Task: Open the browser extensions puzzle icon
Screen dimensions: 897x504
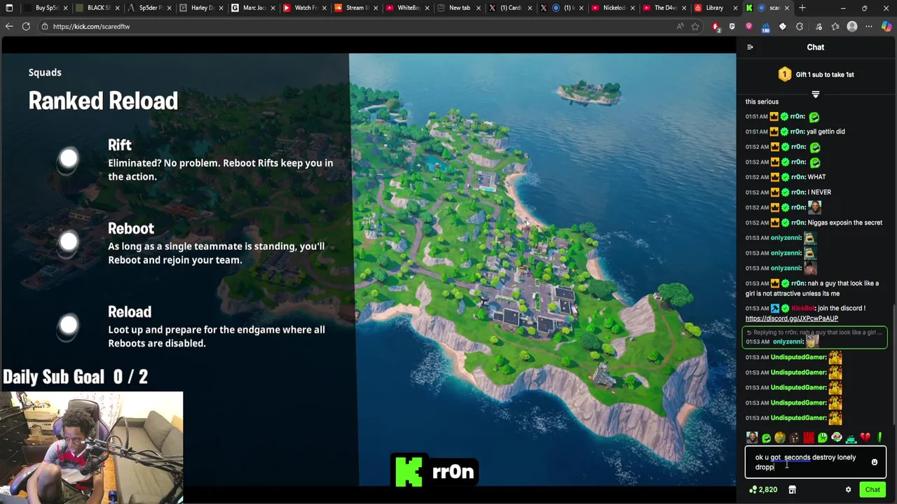Action: pos(800,26)
